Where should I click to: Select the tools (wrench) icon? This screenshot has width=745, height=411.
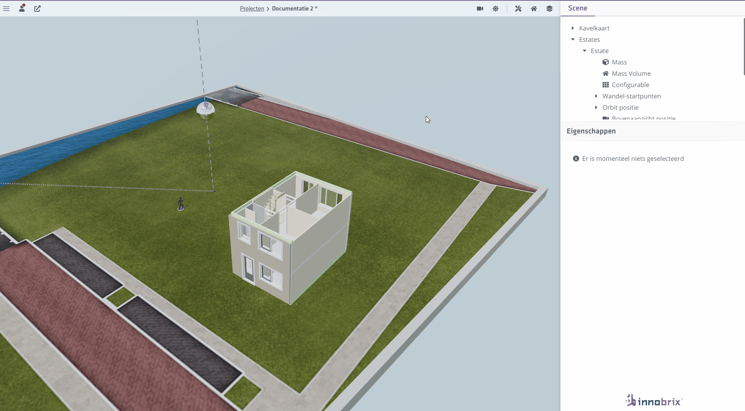click(x=519, y=8)
